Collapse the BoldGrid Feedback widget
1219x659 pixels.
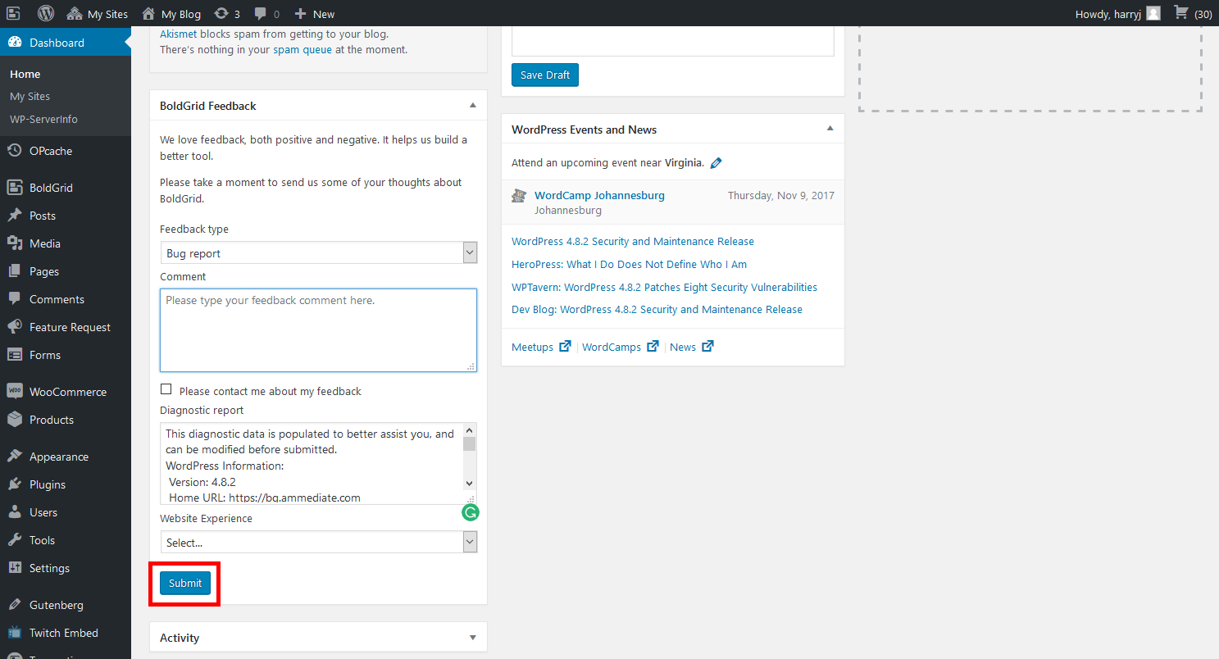[472, 106]
